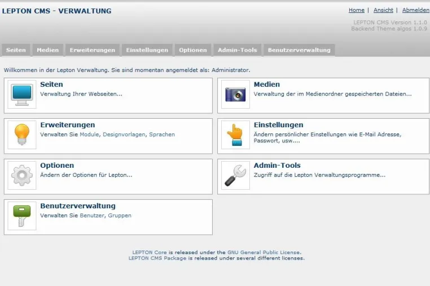Click 'Ändern der Optionen für Lepton...' text

pyautogui.click(x=86, y=175)
